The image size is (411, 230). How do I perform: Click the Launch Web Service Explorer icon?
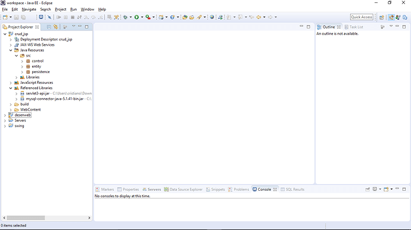tap(220, 17)
